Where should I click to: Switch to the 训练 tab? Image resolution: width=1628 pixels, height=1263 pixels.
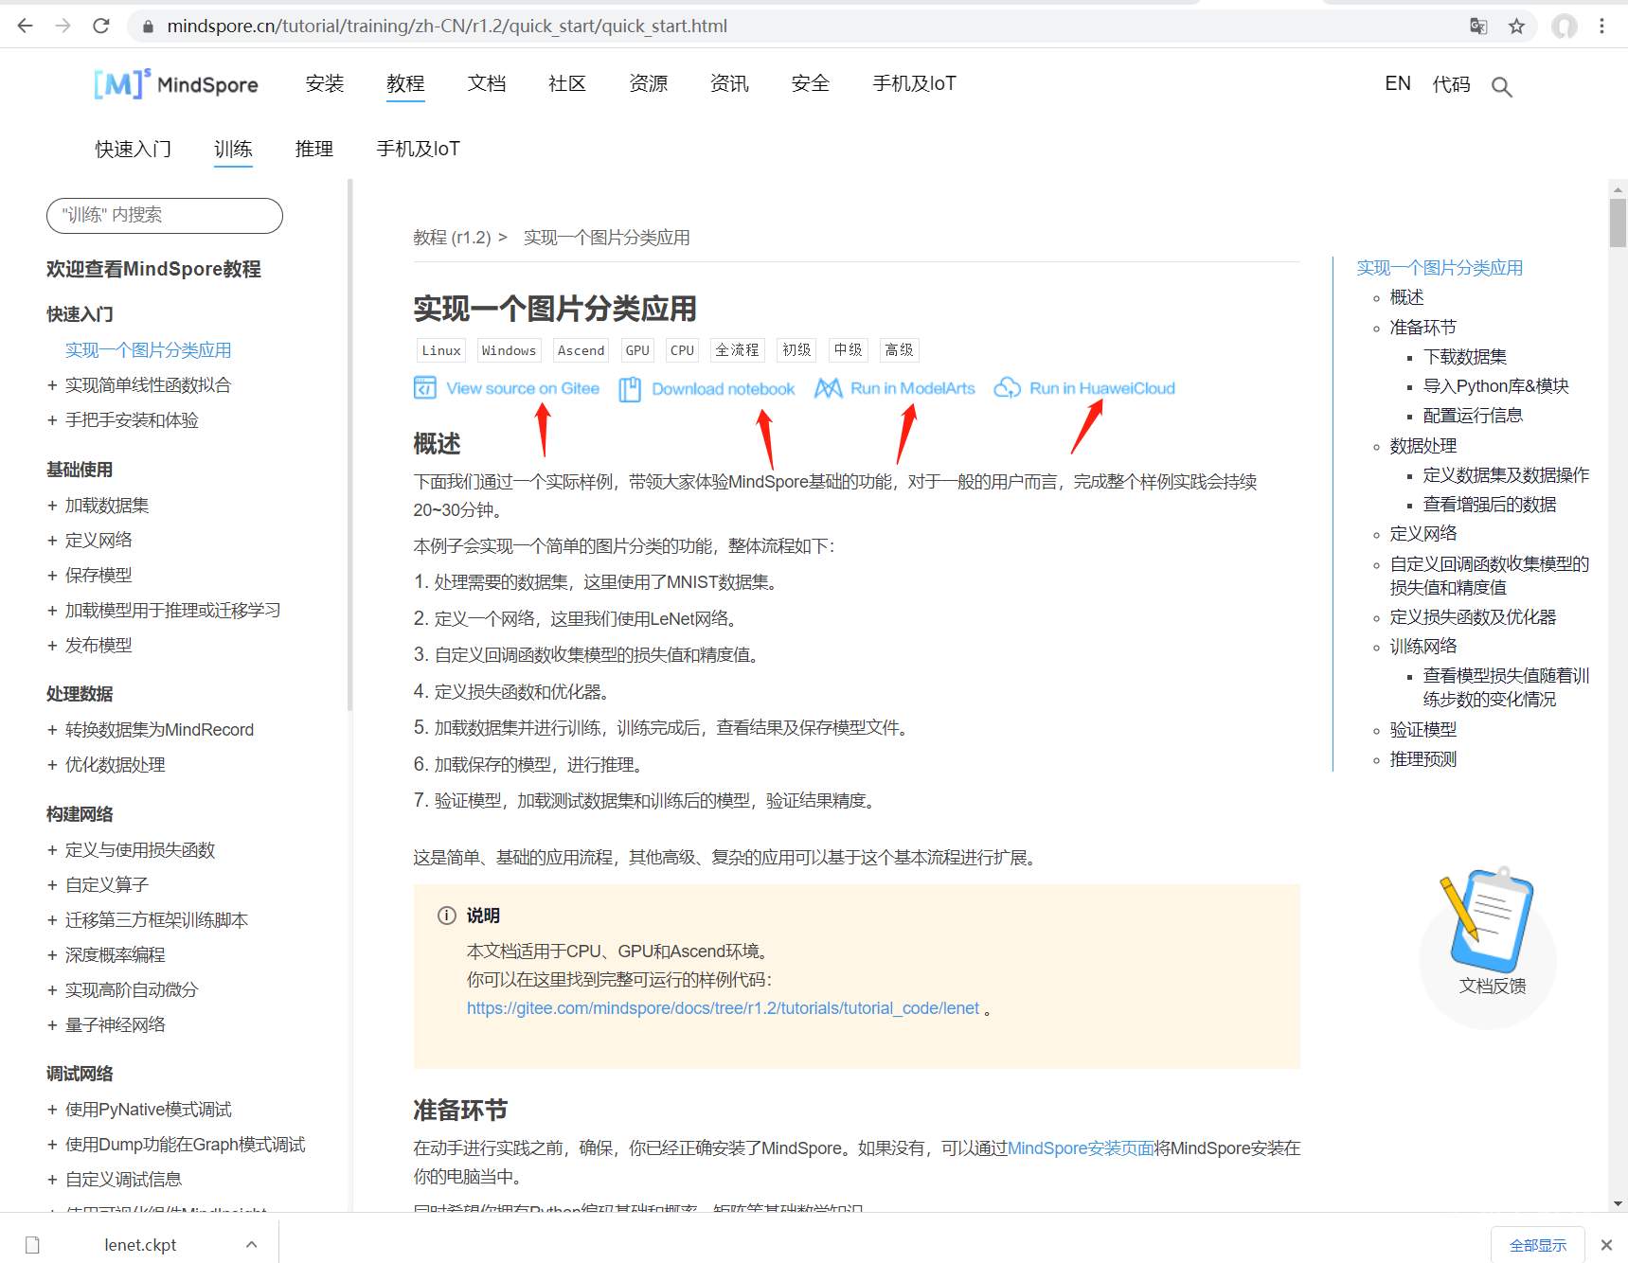[x=233, y=149]
